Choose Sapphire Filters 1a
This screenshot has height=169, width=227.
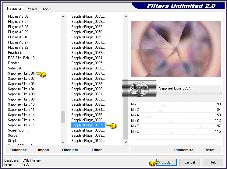coord(21,115)
